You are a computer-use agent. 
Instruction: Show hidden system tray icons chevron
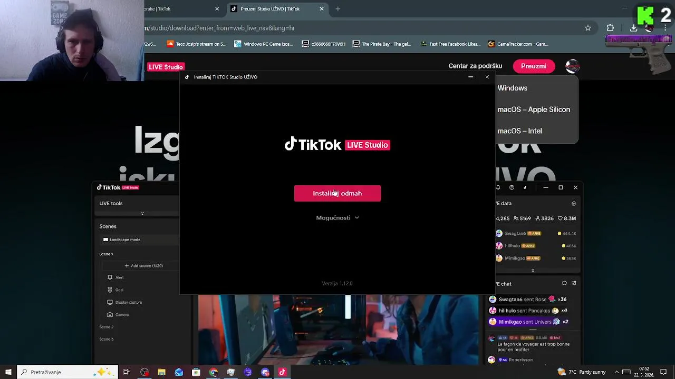coord(616,372)
